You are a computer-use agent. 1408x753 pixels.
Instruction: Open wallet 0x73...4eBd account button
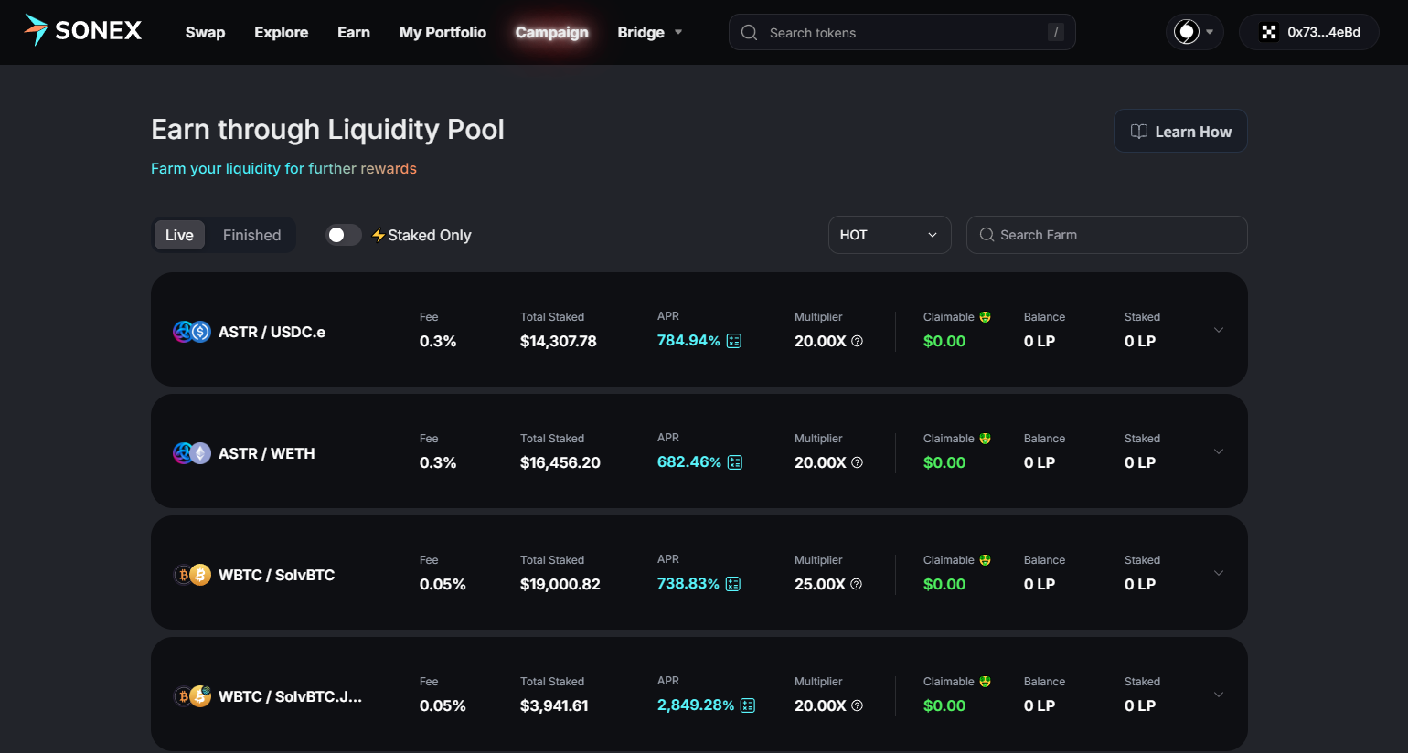(1309, 32)
